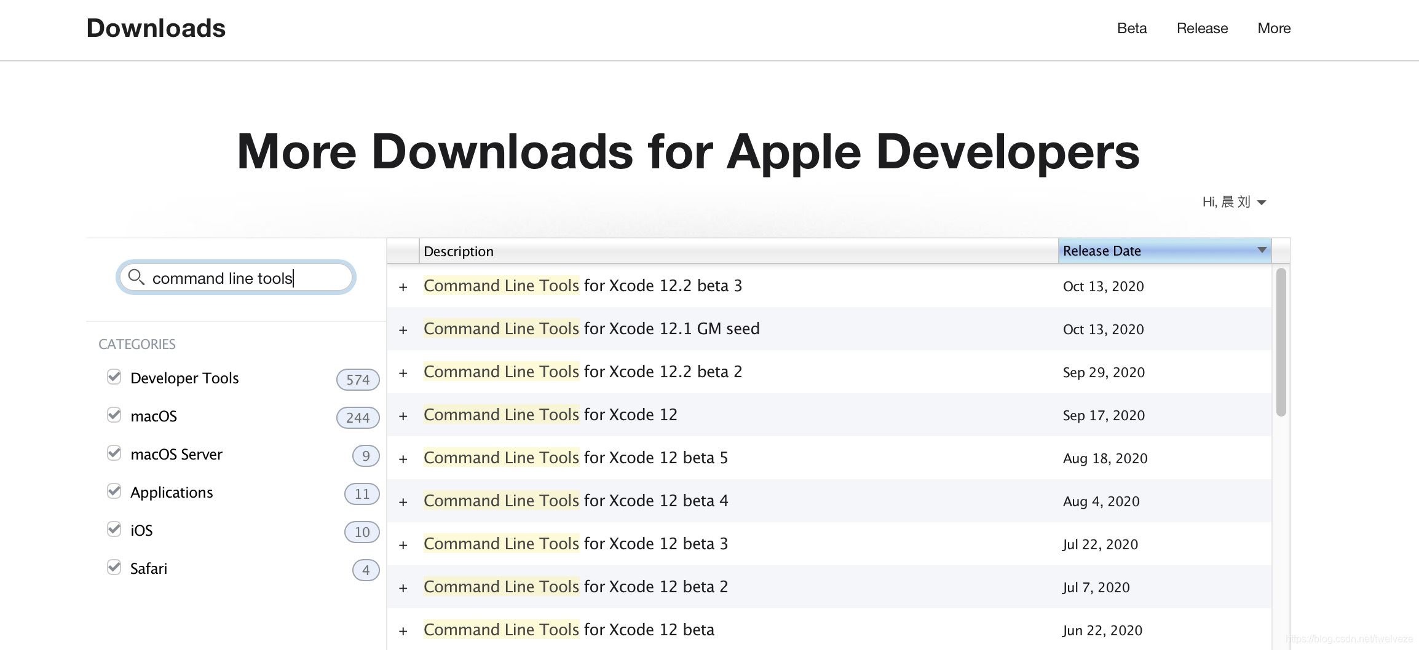The image size is (1419, 650).
Task: Open the Beta downloads menu item
Action: pyautogui.click(x=1132, y=28)
